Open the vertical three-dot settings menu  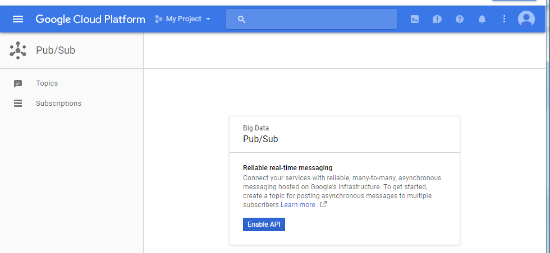point(504,19)
